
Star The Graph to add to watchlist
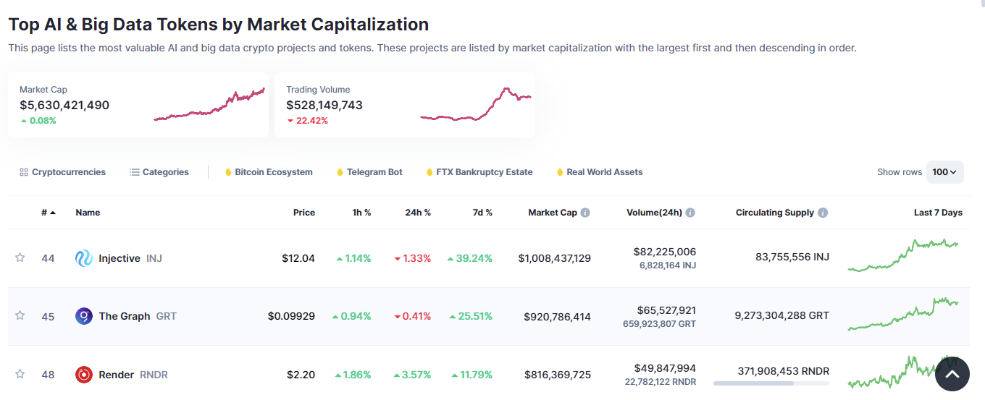click(20, 315)
